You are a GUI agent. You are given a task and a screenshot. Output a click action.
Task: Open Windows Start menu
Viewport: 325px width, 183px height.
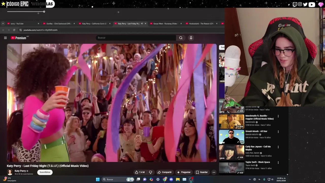pyautogui.click(x=98, y=179)
